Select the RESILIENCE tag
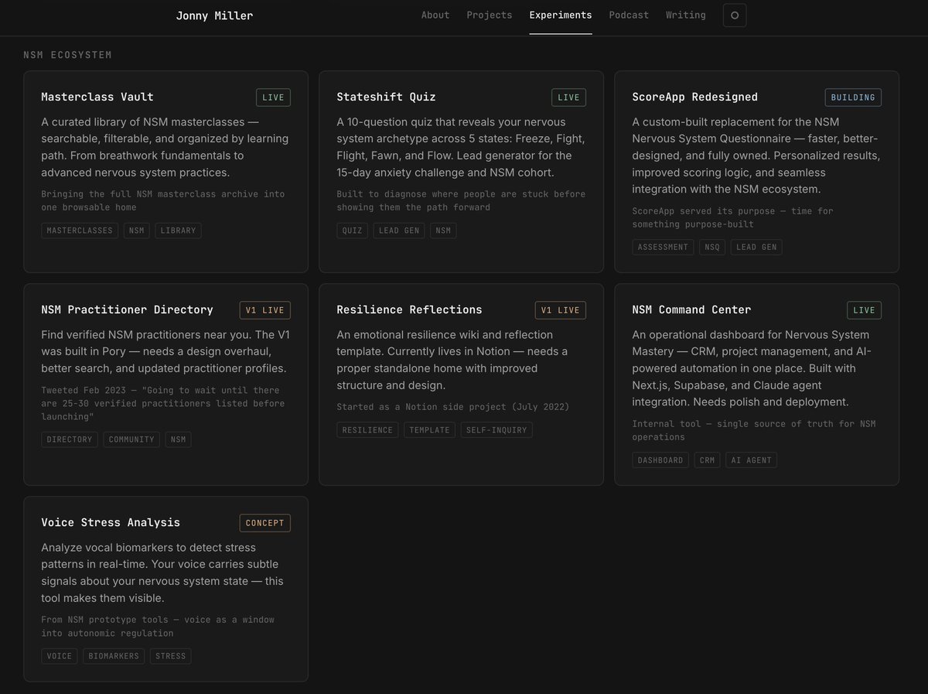The height and width of the screenshot is (694, 928). [x=367, y=430]
